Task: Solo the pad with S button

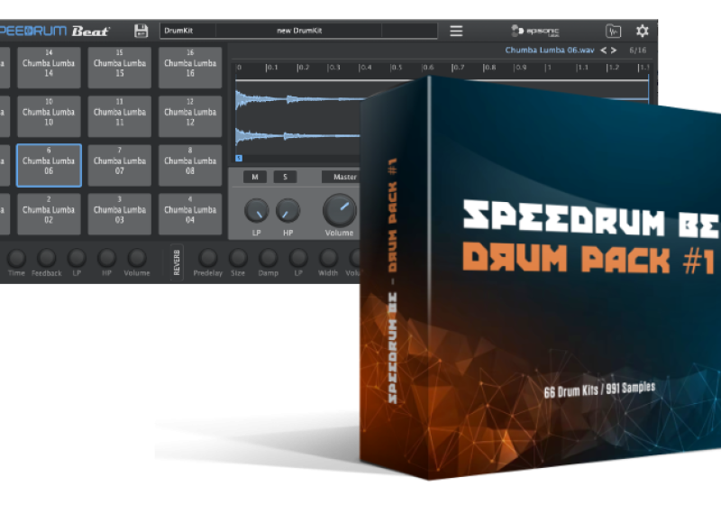Action: pyautogui.click(x=285, y=177)
